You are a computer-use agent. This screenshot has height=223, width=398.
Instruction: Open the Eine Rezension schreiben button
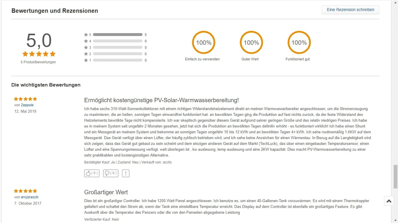(x=351, y=10)
